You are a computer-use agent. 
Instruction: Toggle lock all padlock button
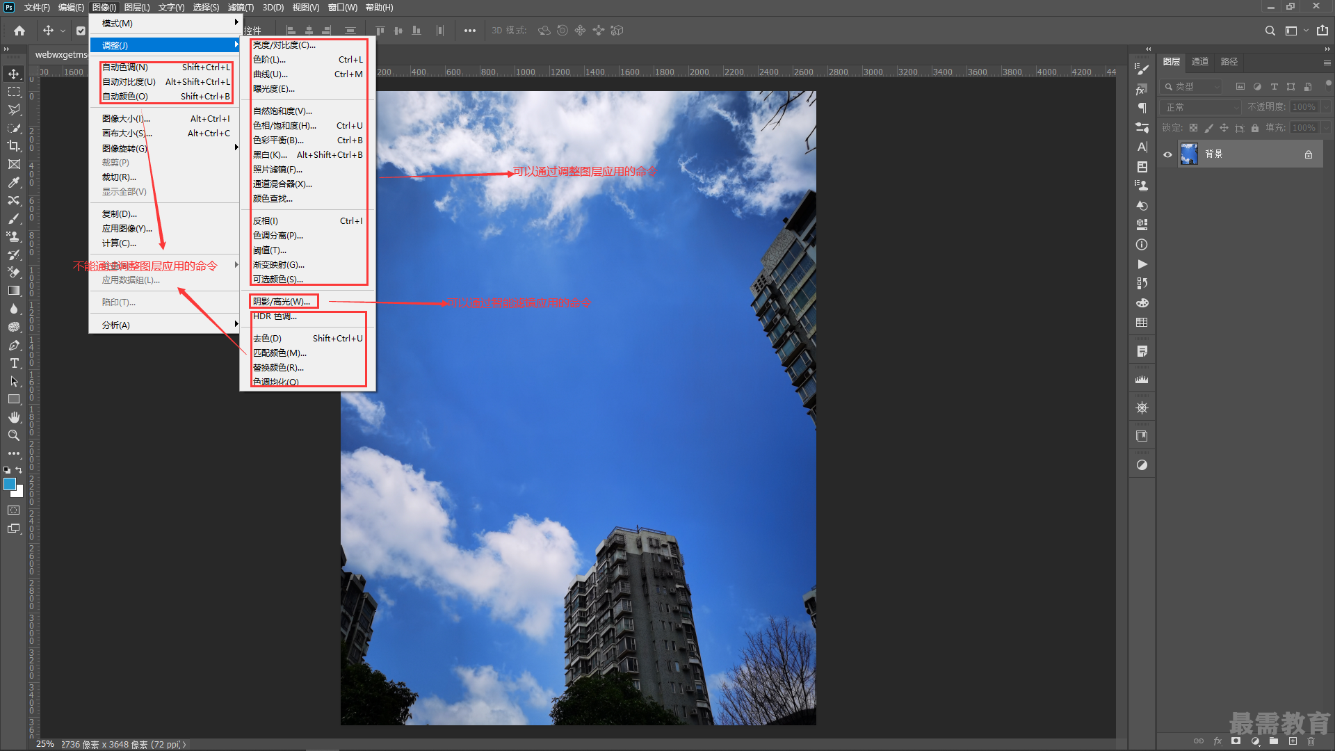(1255, 128)
